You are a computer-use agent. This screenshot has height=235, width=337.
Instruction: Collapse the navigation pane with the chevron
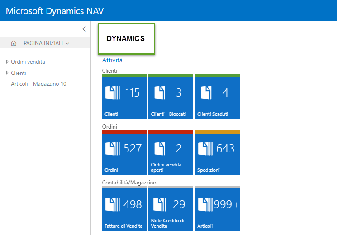coord(84,29)
